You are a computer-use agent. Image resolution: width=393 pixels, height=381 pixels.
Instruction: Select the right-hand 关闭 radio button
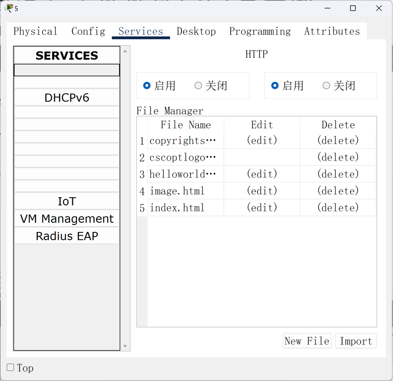click(x=326, y=86)
